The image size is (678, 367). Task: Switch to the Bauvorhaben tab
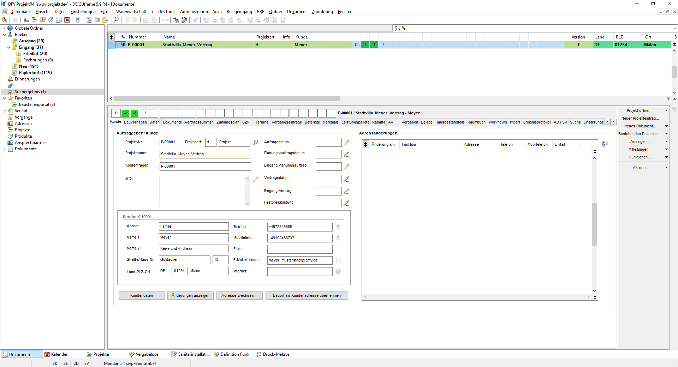[135, 122]
